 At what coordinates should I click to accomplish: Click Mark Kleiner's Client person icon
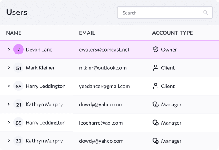pos(156,68)
